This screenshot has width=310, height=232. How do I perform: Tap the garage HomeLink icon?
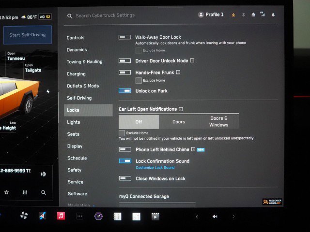point(253,14)
